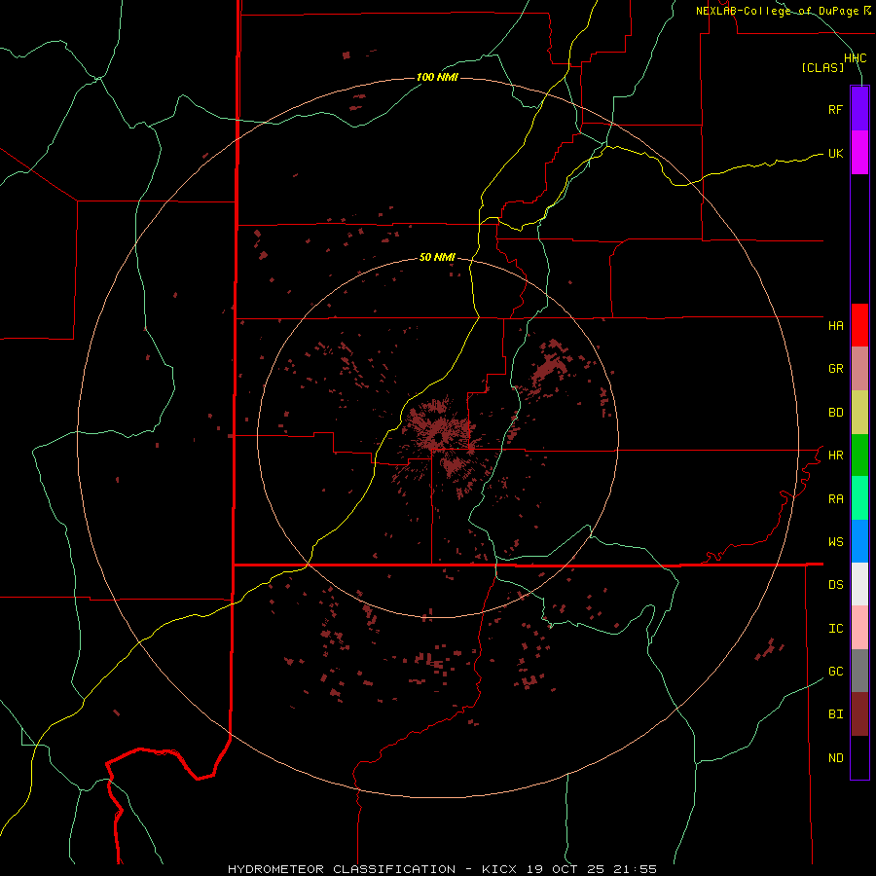Click the GR legend label
Image resolution: width=876 pixels, height=876 pixels.
(835, 369)
